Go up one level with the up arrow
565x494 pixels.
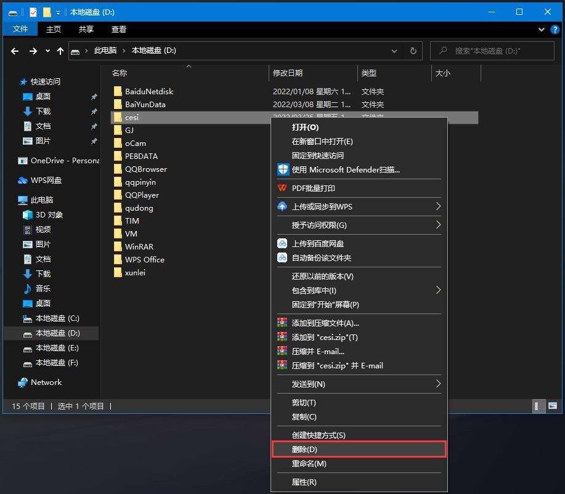[60, 51]
